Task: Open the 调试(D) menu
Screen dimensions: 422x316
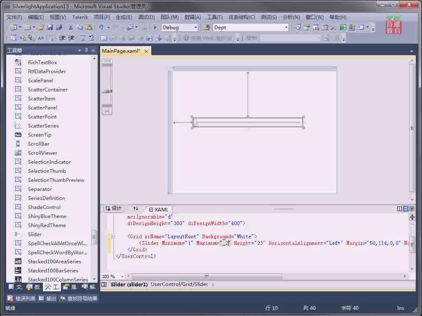Action: (146, 17)
